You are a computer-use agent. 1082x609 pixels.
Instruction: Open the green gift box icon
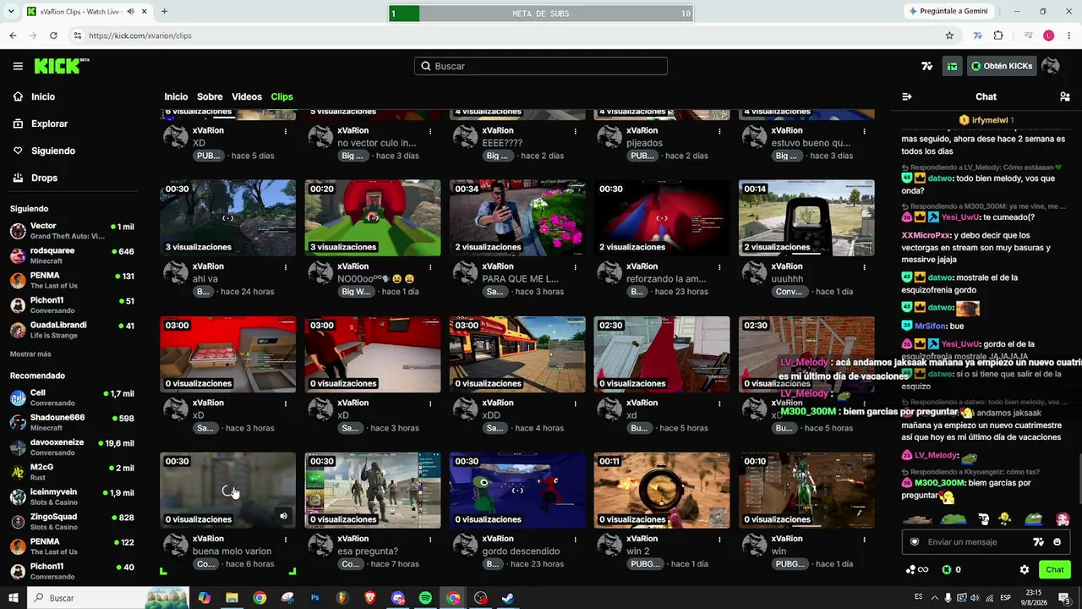tap(952, 66)
